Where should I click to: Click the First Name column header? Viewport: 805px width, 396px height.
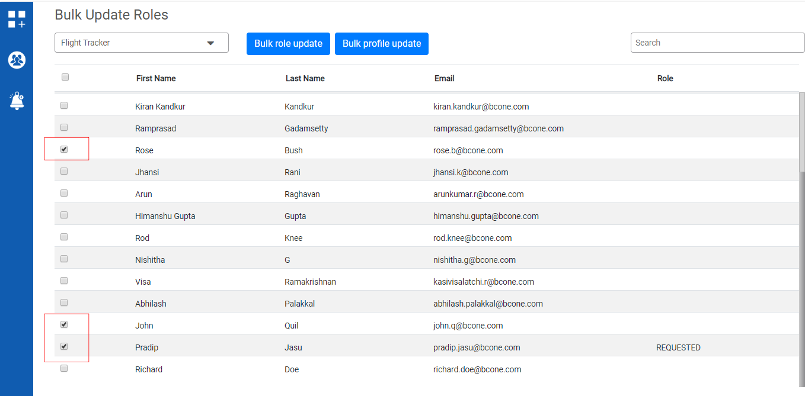tap(156, 78)
